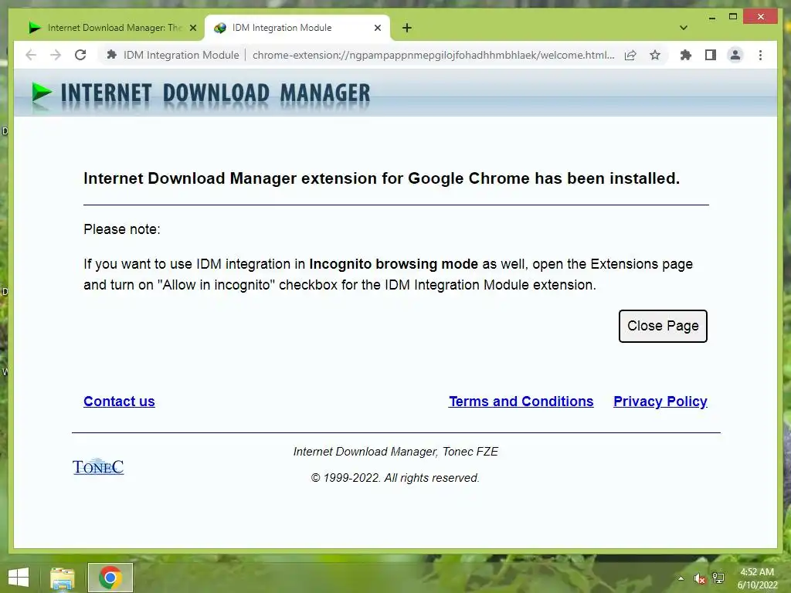Click the Chrome taskbar icon
Viewport: 791px width, 593px height.
pyautogui.click(x=110, y=578)
